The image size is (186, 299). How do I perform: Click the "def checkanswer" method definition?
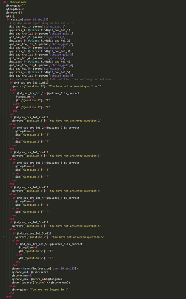point(15,2)
